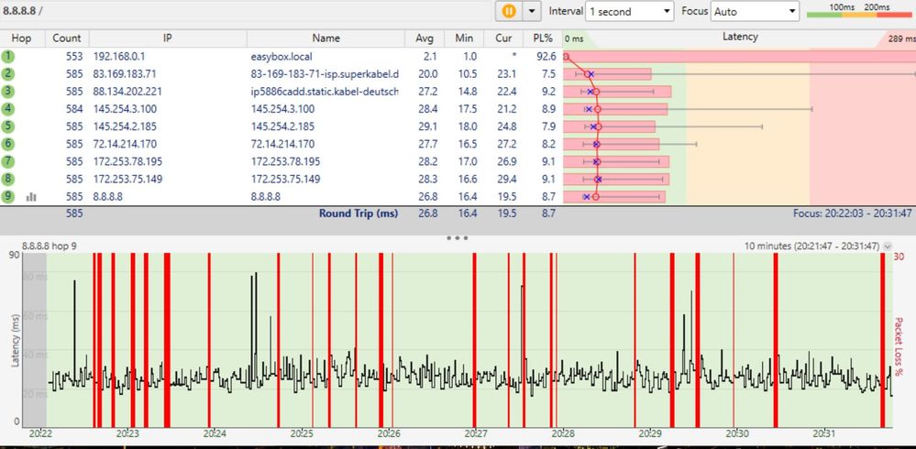Screen dimensions: 916x449
Task: Select the hop 7 green circle icon
Action: 7,161
